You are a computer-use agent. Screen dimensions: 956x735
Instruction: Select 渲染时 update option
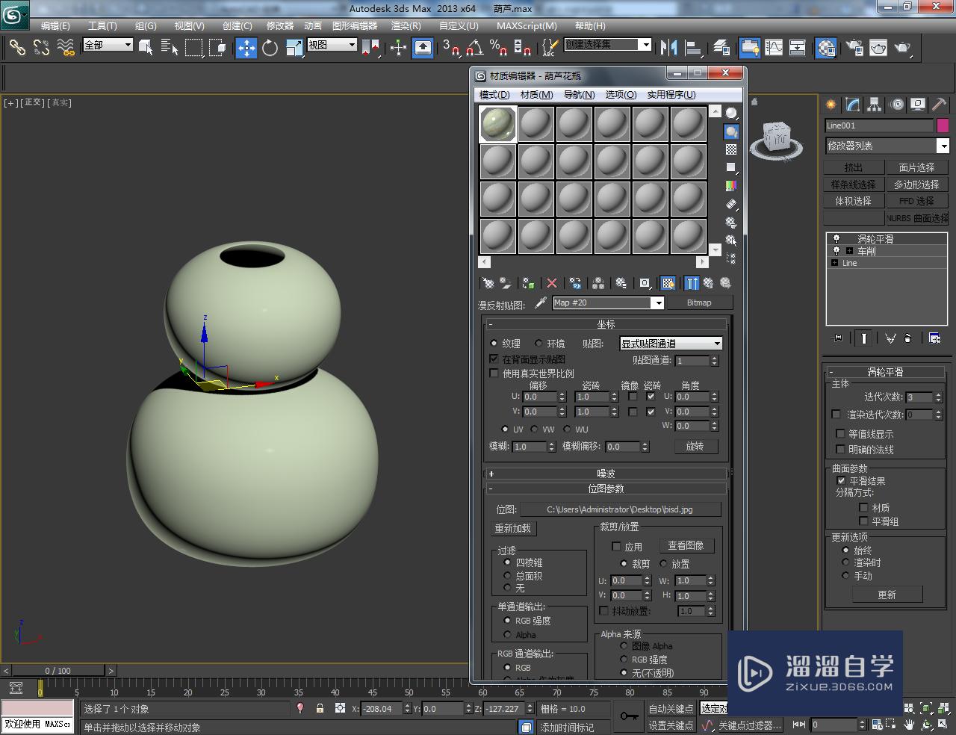(x=845, y=562)
